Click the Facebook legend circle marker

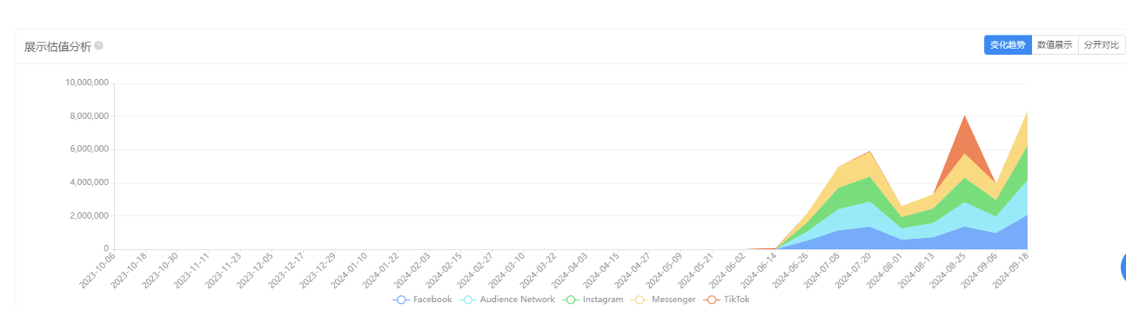[x=401, y=300]
